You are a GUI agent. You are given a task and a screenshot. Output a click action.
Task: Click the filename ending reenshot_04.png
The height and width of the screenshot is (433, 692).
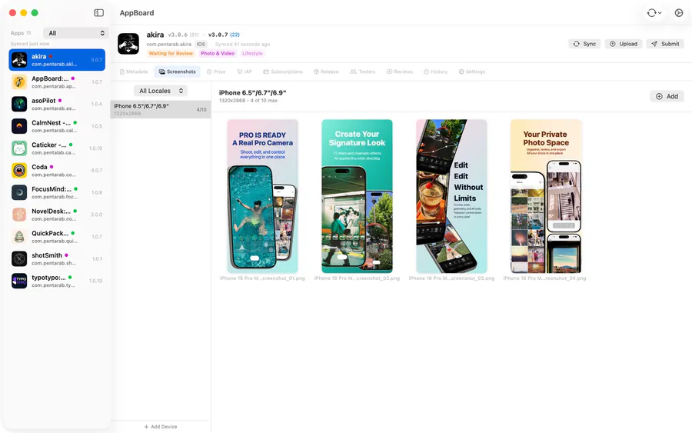[x=544, y=278]
